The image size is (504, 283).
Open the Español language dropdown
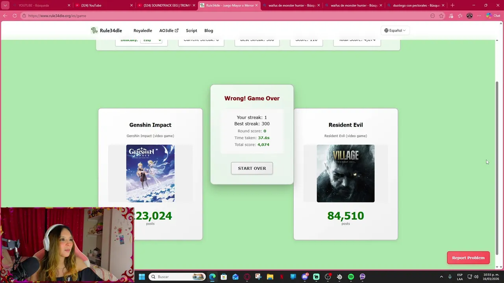[x=395, y=31]
